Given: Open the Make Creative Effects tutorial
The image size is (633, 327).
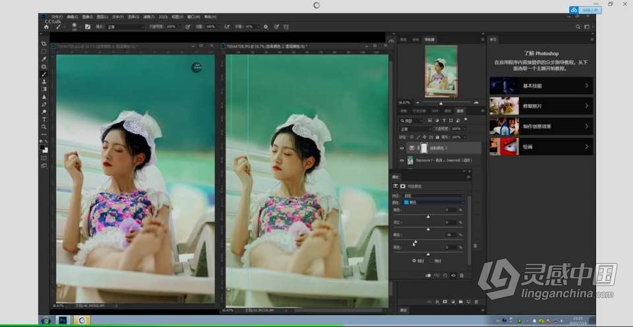Looking at the screenshot, I should [541, 127].
